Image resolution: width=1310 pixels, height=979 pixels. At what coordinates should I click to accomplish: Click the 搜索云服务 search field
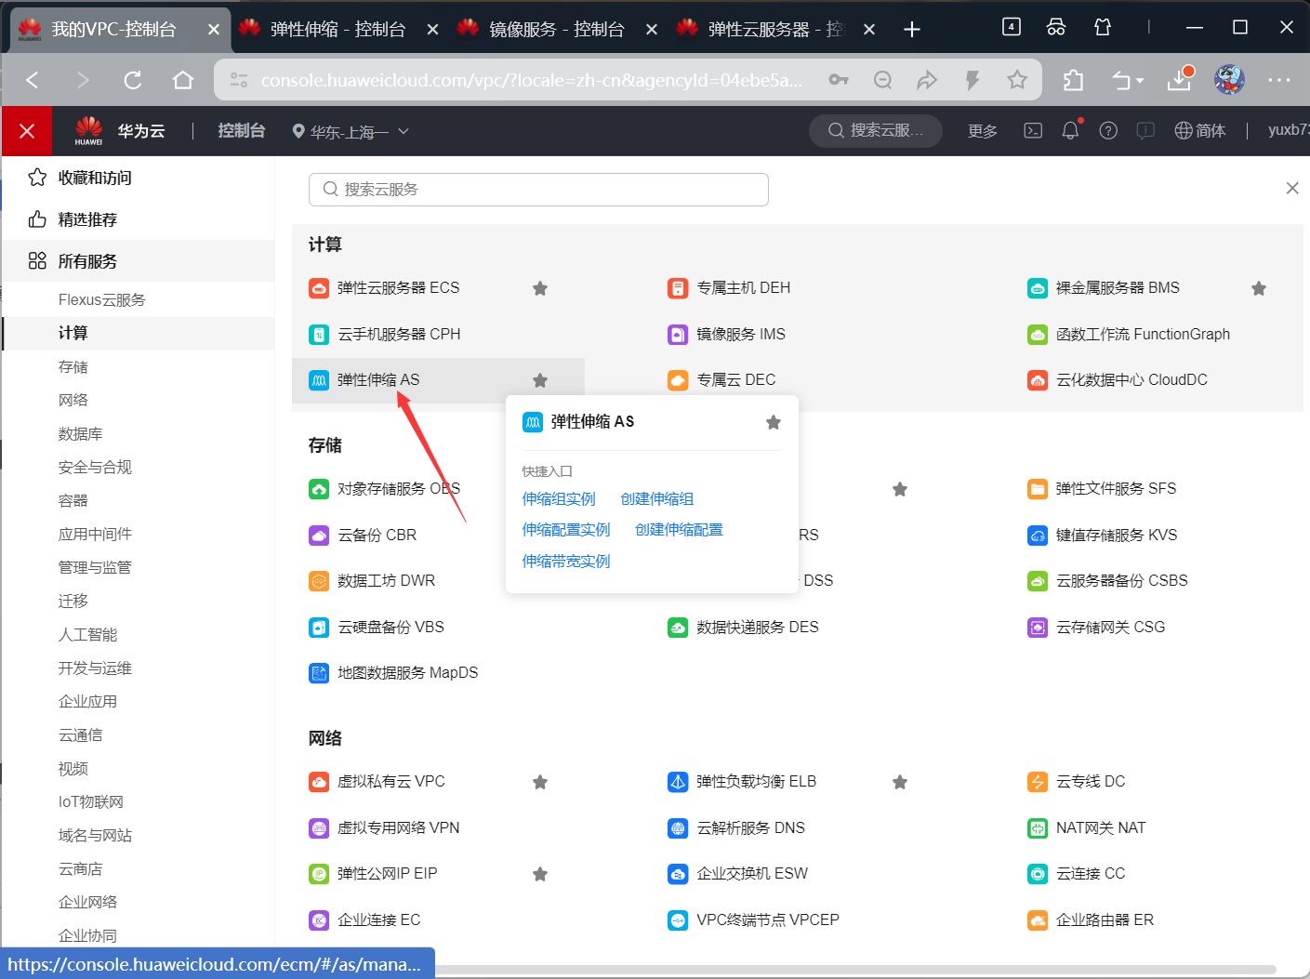(538, 190)
